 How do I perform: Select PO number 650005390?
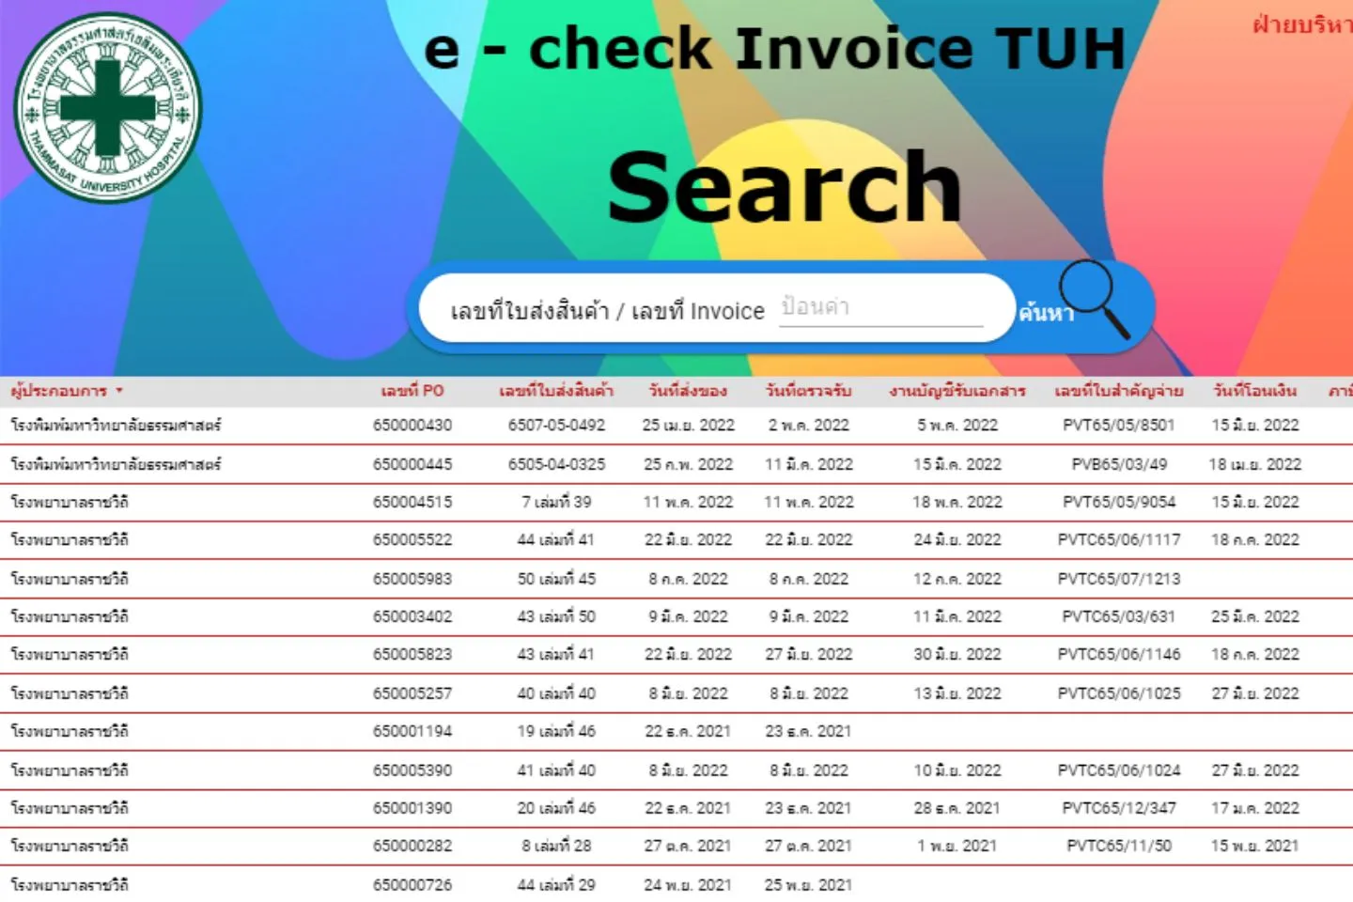coord(412,770)
